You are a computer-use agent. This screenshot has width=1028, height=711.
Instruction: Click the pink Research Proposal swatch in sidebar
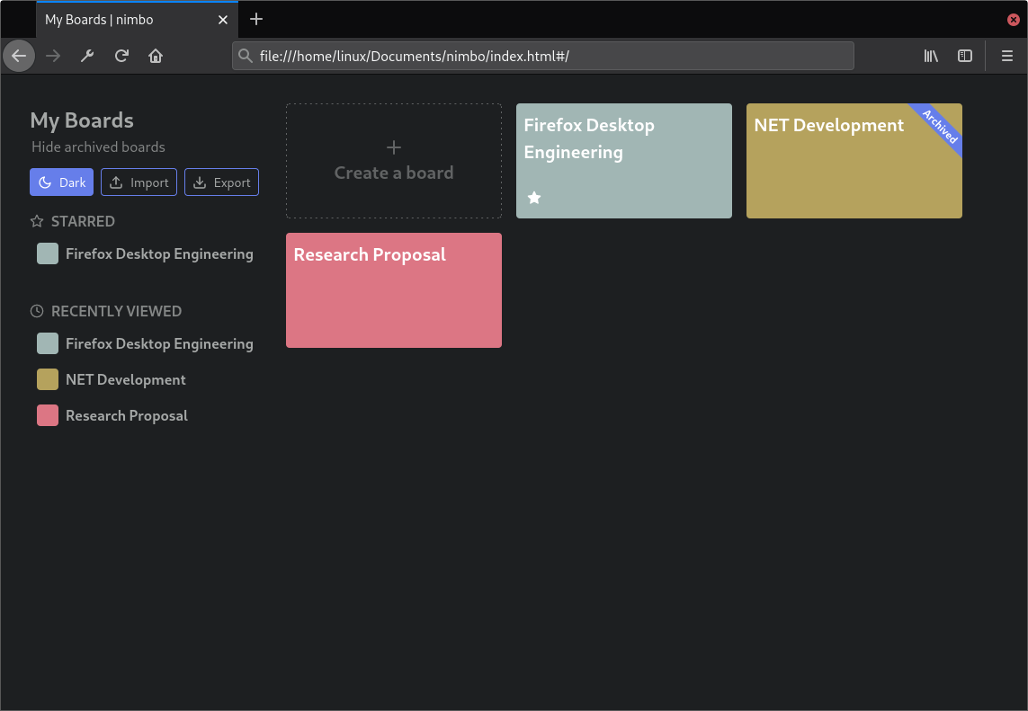click(48, 415)
